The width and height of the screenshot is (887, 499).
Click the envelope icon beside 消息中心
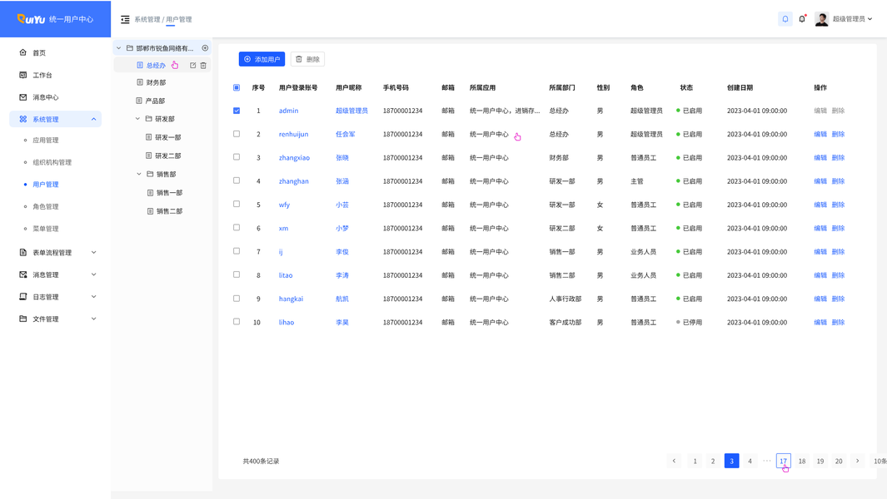23,97
